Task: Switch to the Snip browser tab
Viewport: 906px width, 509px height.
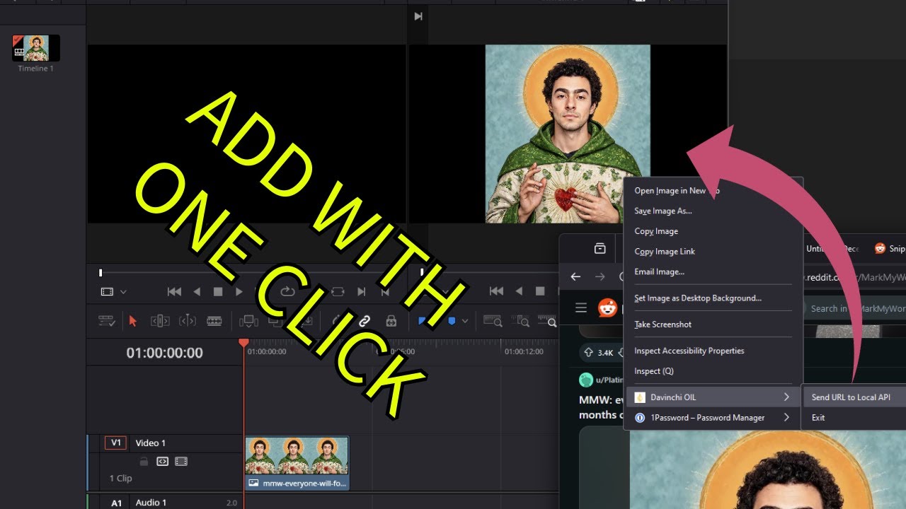Action: click(x=890, y=248)
